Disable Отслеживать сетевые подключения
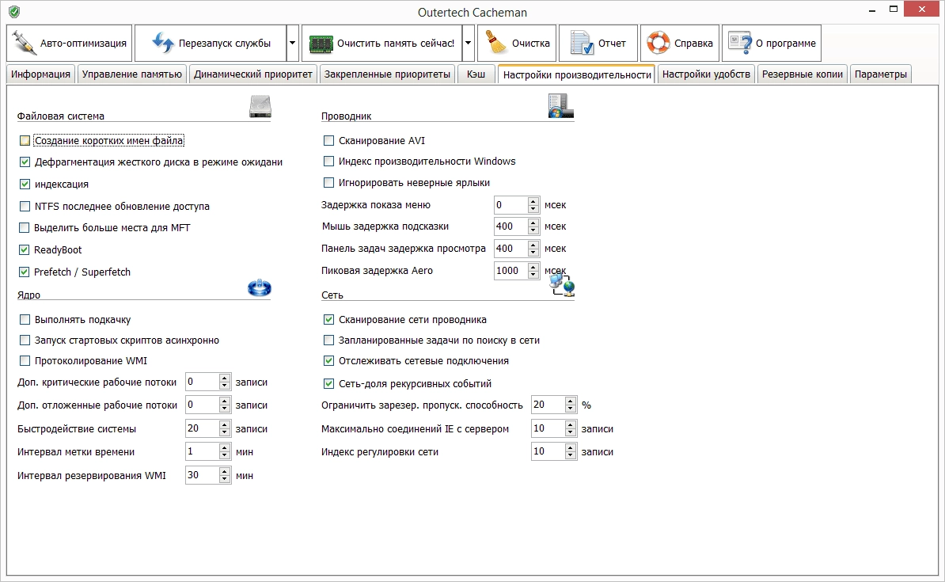 tap(328, 360)
